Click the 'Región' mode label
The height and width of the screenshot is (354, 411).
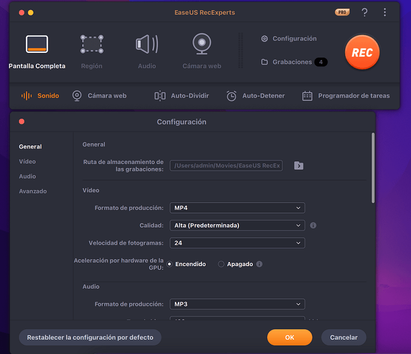[92, 66]
